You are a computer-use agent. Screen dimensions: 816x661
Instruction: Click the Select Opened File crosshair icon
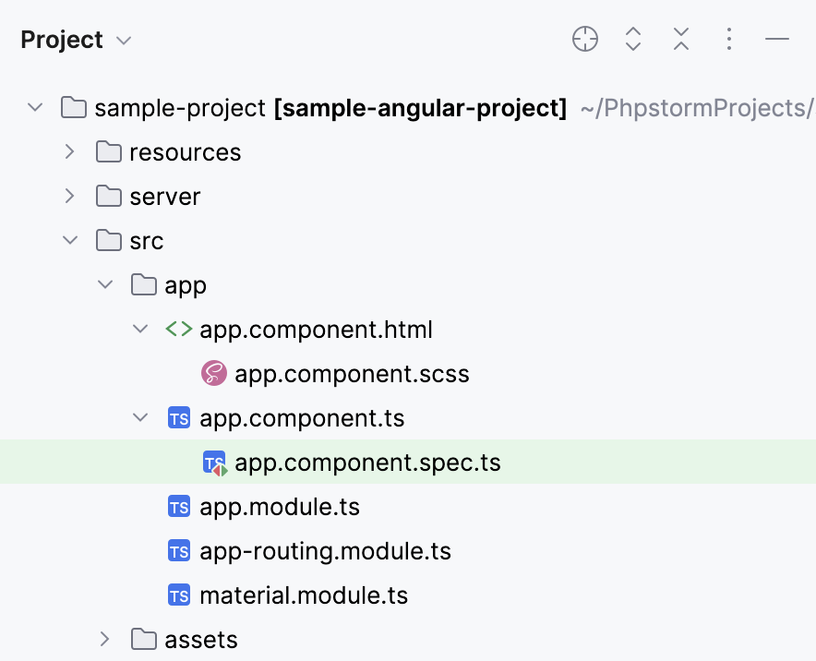click(585, 39)
